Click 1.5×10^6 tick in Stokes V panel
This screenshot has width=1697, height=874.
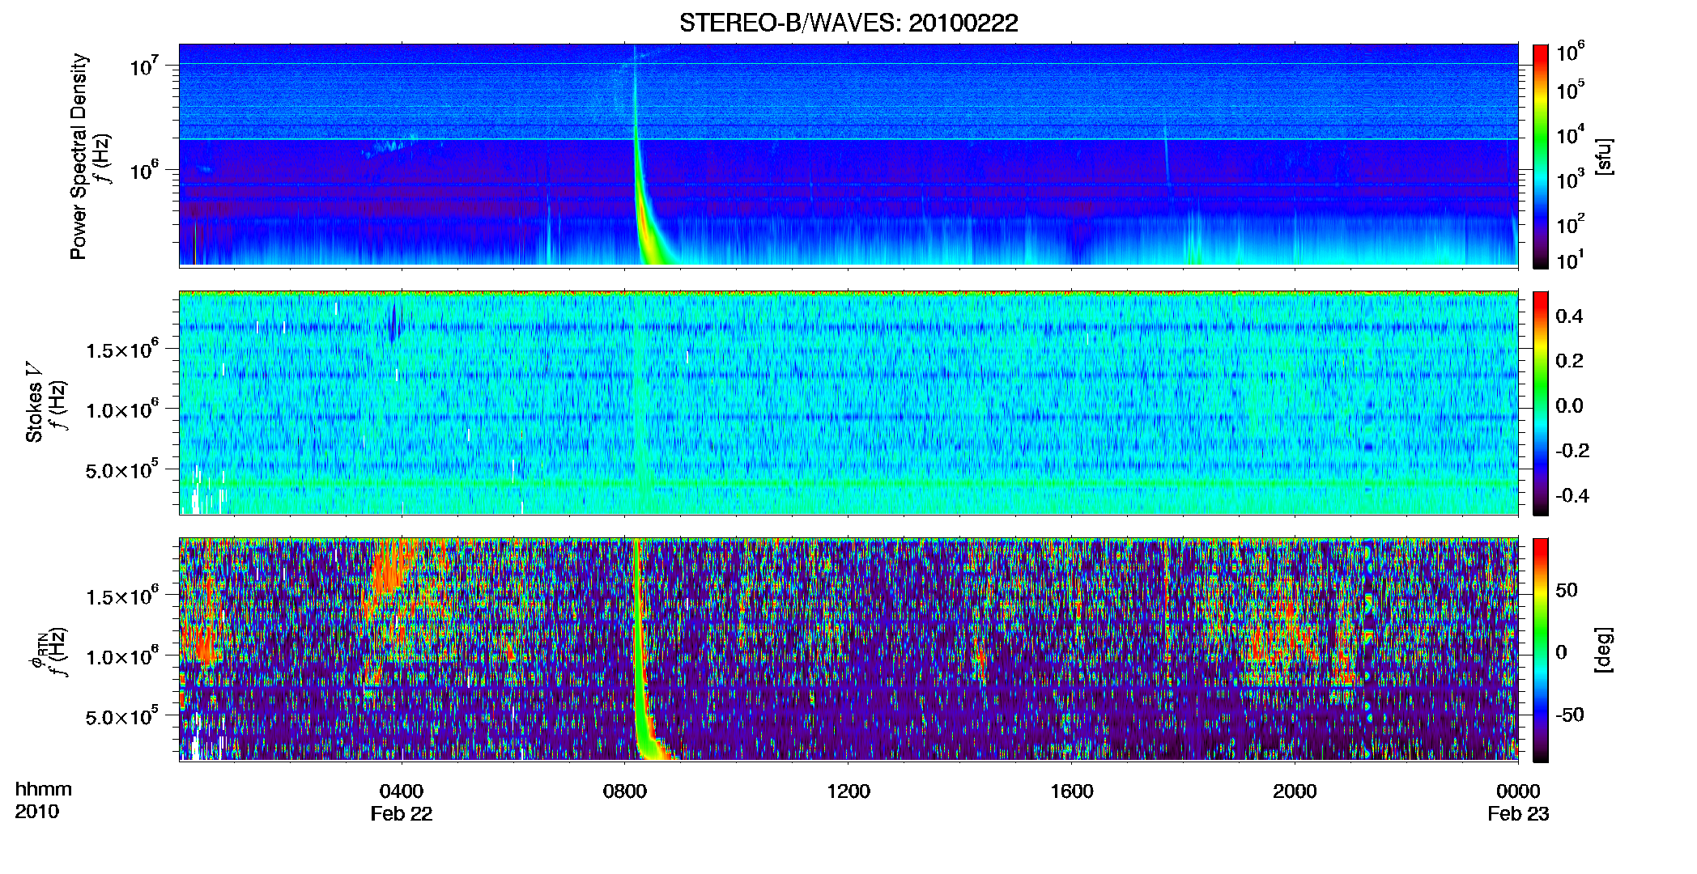pos(123,350)
